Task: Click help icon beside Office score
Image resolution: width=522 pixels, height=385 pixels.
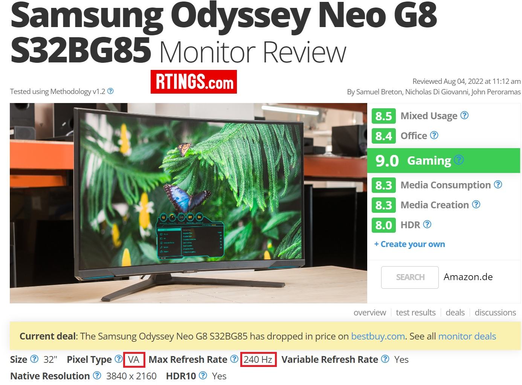Action: pos(434,135)
